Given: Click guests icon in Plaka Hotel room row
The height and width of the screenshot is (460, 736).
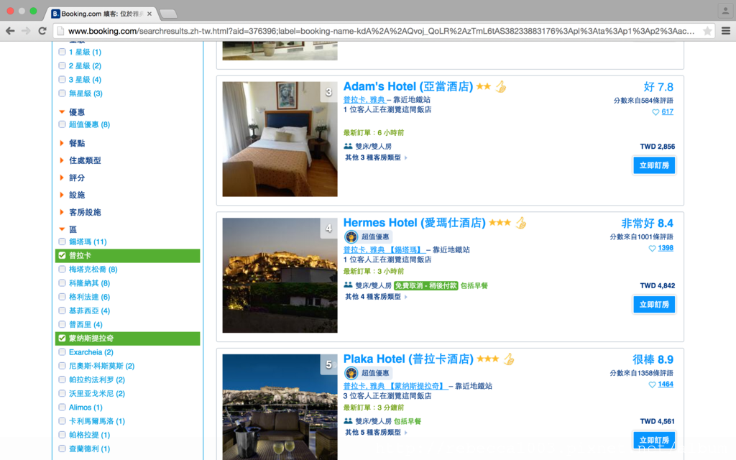Looking at the screenshot, I should [348, 421].
